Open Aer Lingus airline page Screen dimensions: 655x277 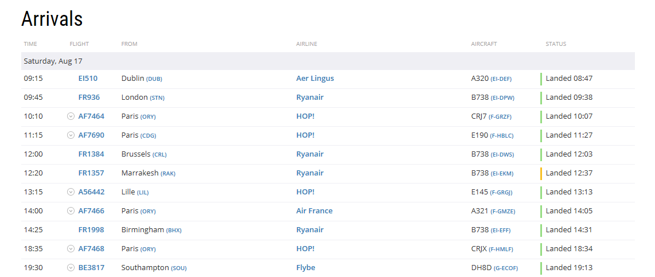(315, 79)
